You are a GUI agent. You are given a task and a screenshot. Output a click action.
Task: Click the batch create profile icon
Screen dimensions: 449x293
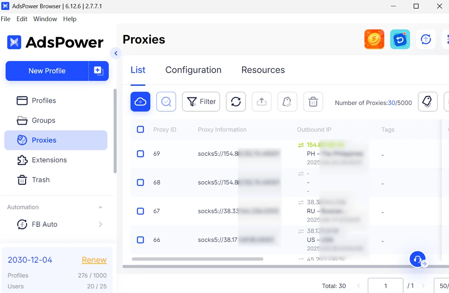98,71
